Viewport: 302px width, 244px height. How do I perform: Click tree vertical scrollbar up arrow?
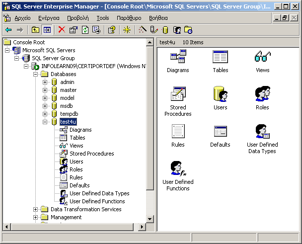pyautogui.click(x=150, y=42)
